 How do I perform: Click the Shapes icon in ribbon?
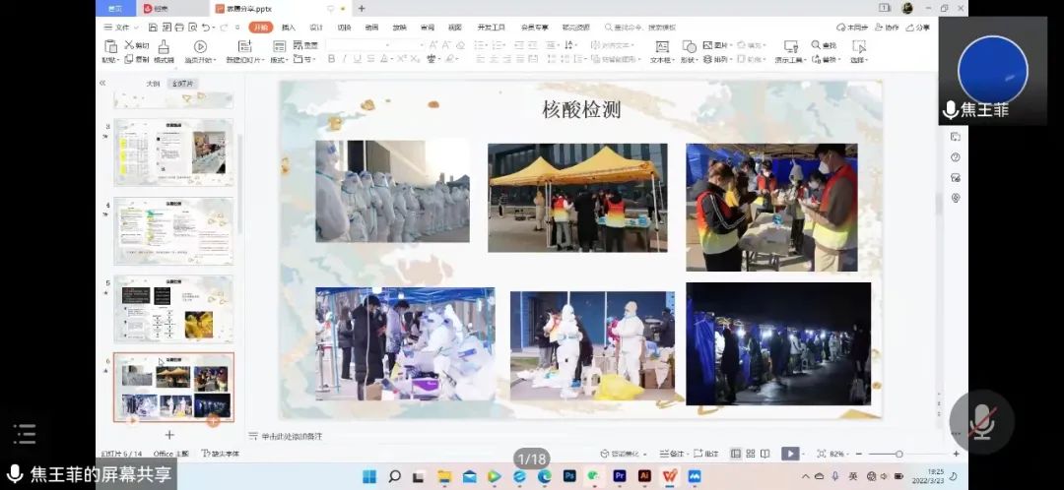pos(689,47)
